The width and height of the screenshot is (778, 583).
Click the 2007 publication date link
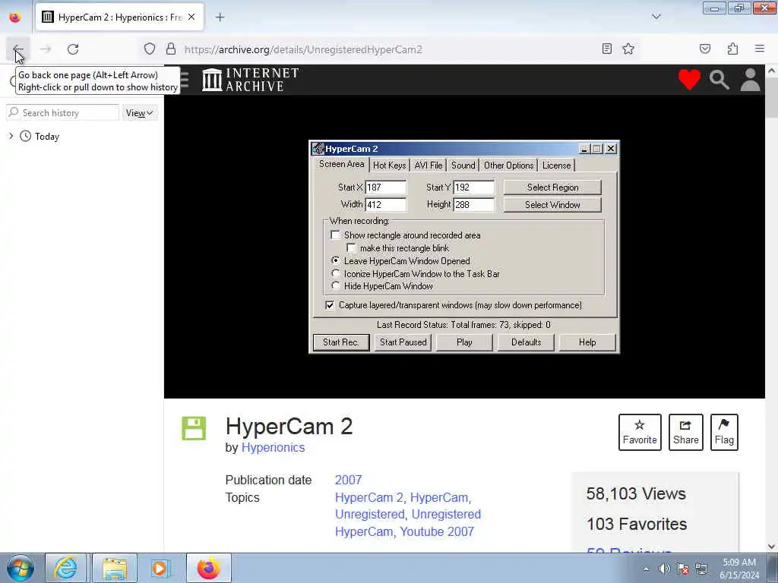pos(348,480)
